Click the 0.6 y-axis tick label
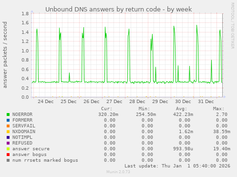Screen dimensions: 237x177 pos(25,69)
